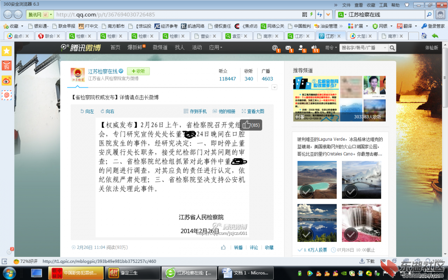Open the Windows Start orb

10,273
